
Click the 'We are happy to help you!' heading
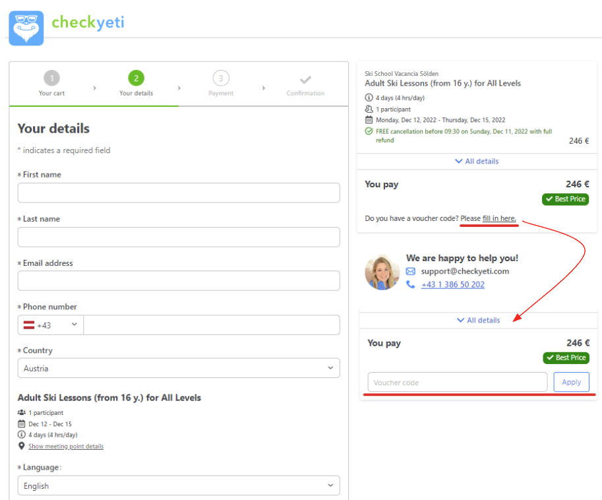[x=462, y=258]
